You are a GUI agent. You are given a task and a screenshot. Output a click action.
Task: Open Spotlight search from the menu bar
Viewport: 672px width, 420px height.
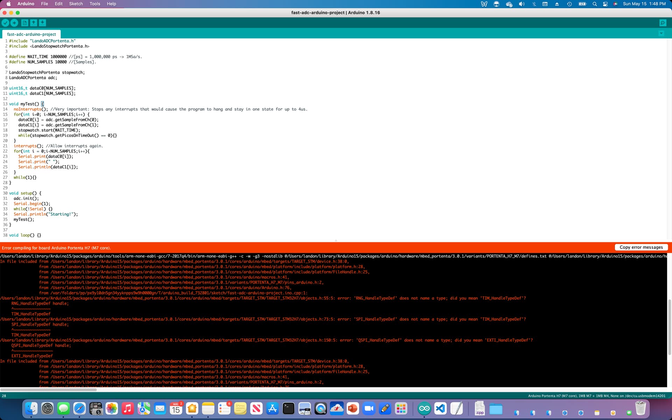tap(594, 4)
